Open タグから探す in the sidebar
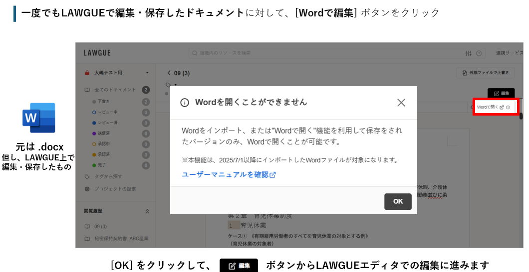Viewport: 529px width, 272px height. point(108,176)
